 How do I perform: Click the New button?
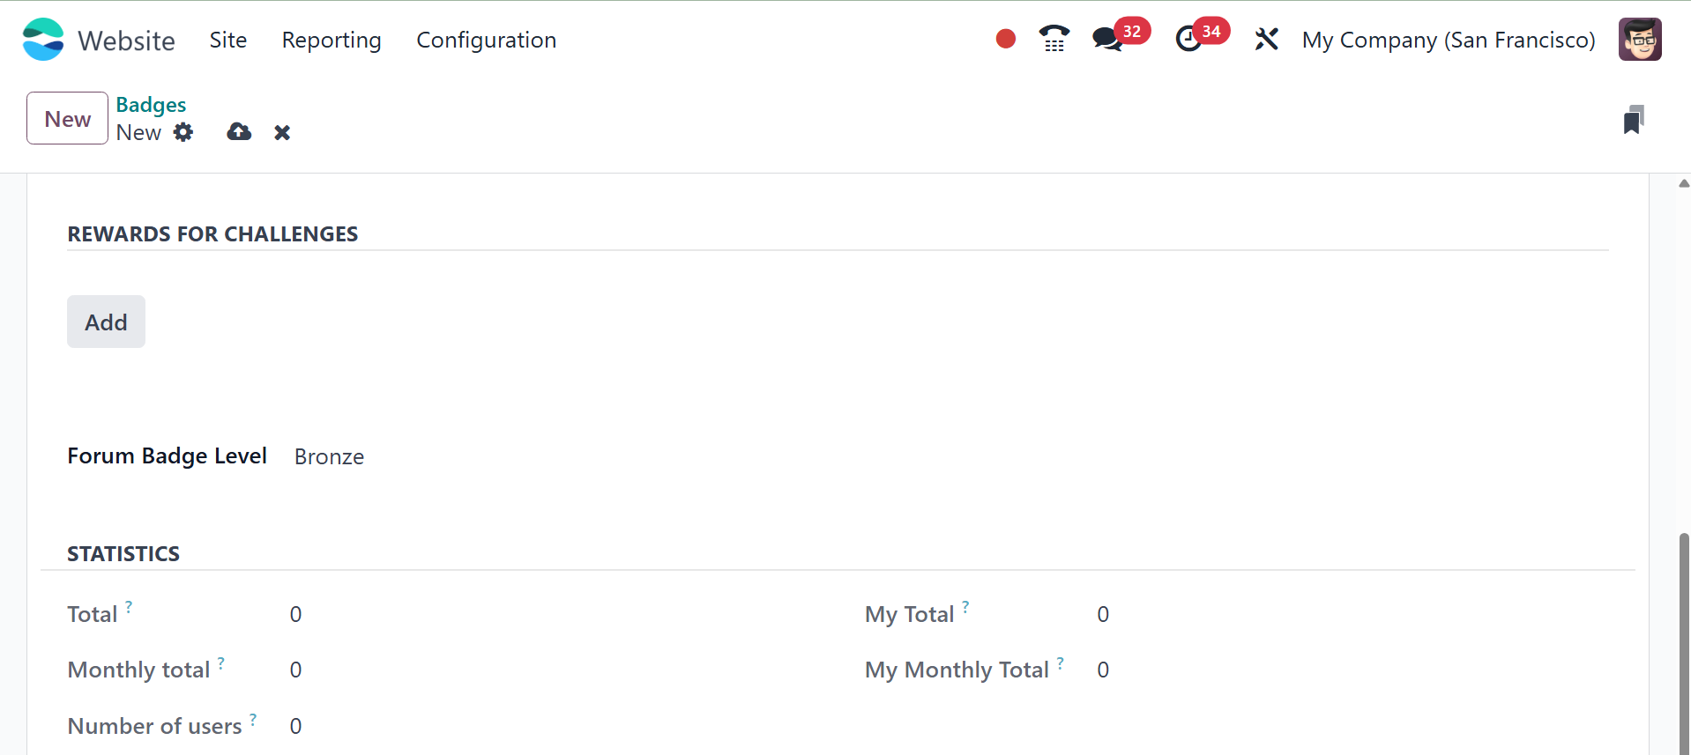coord(67,119)
